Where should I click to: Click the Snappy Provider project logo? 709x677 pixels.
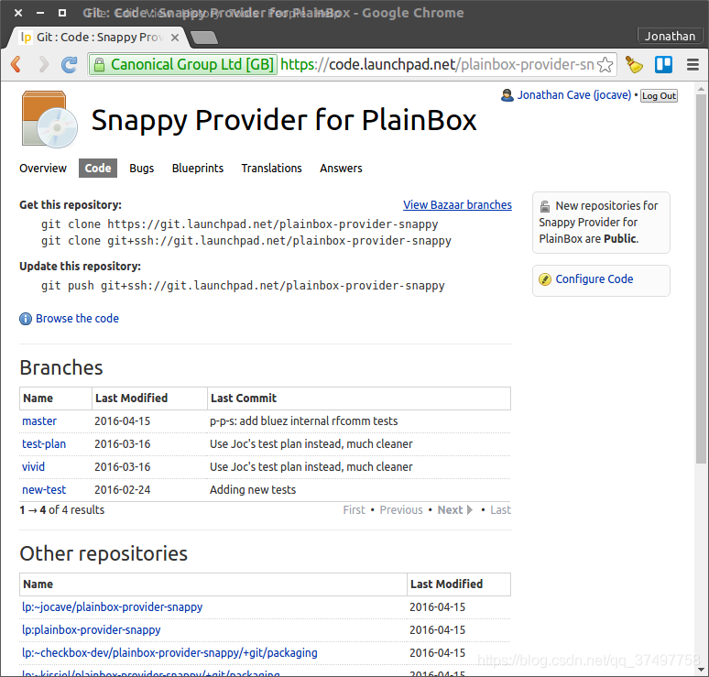[x=49, y=119]
